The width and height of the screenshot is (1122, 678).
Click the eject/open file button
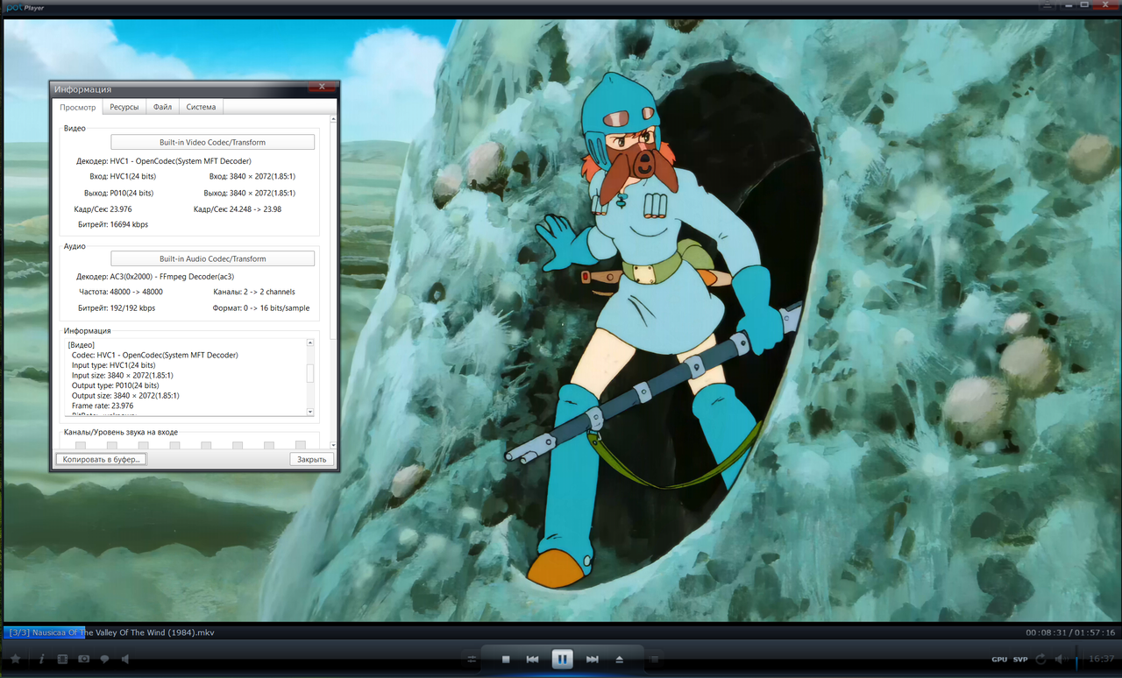pyautogui.click(x=619, y=659)
